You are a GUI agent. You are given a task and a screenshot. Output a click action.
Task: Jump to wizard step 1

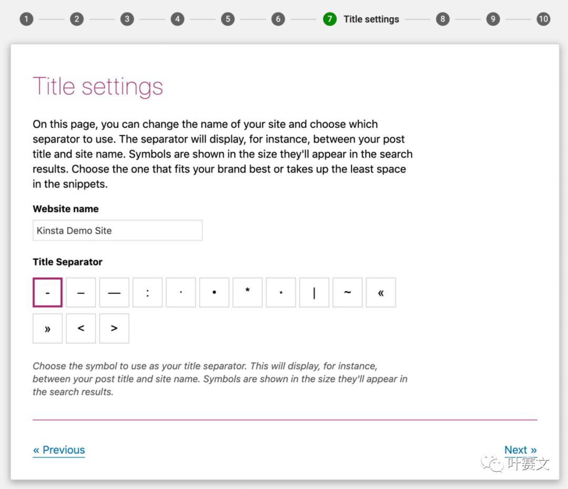pyautogui.click(x=26, y=19)
